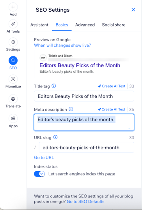Close the SEO Settings panel
Viewport: 142px width, 210px height.
coord(133,10)
